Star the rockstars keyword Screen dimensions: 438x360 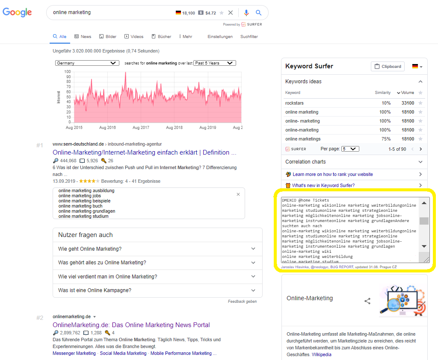[420, 103]
